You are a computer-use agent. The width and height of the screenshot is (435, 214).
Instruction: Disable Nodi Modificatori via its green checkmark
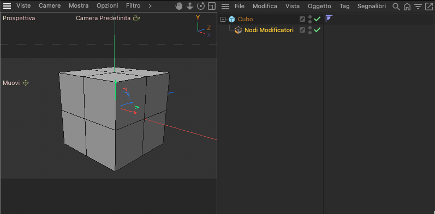coord(317,30)
